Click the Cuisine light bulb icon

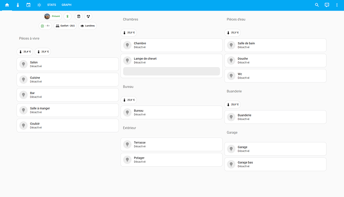(23, 80)
